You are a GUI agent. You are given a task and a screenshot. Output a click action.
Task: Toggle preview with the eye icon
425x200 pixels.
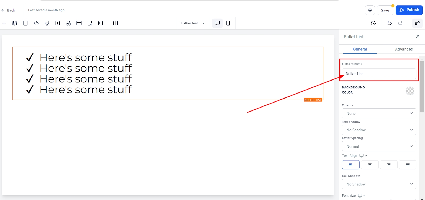(370, 10)
